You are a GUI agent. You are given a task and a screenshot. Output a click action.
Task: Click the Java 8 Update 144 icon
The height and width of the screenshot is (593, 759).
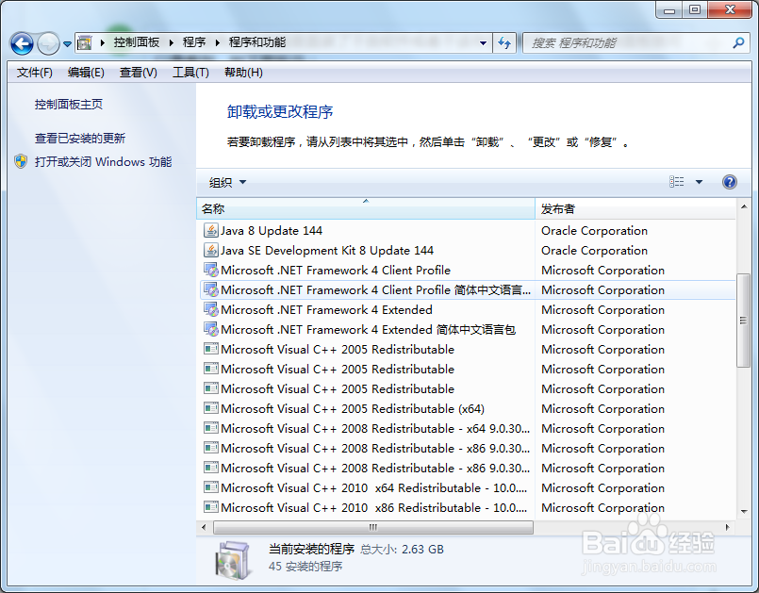click(210, 230)
